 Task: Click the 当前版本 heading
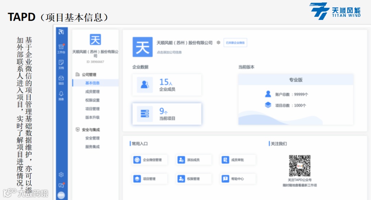[246, 67]
